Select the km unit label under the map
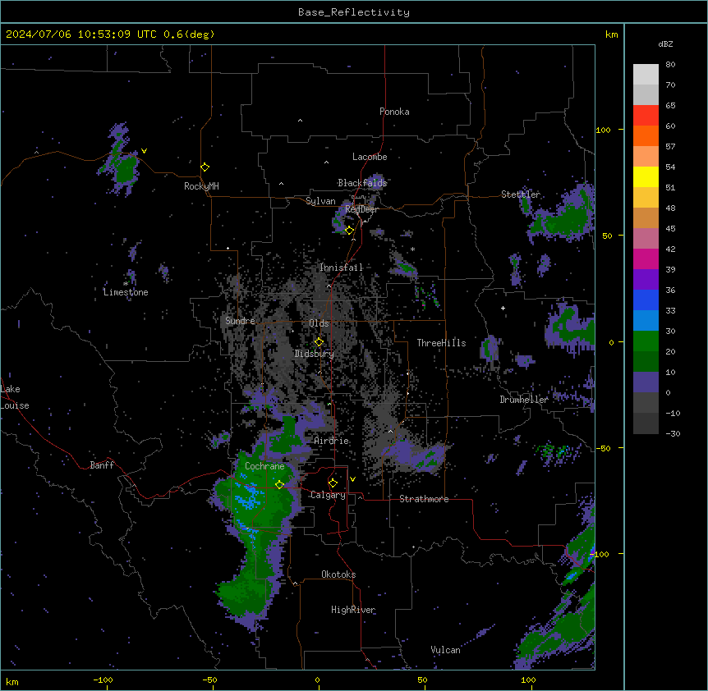 point(12,681)
